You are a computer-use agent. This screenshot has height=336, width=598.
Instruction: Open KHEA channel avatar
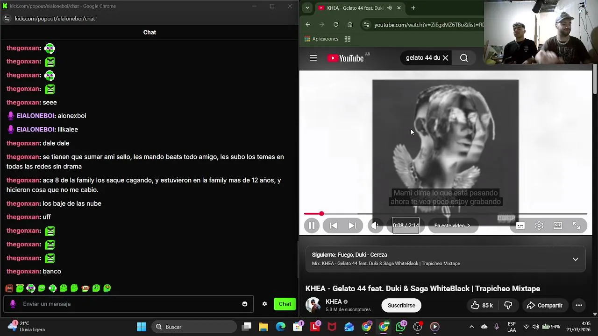click(x=313, y=305)
